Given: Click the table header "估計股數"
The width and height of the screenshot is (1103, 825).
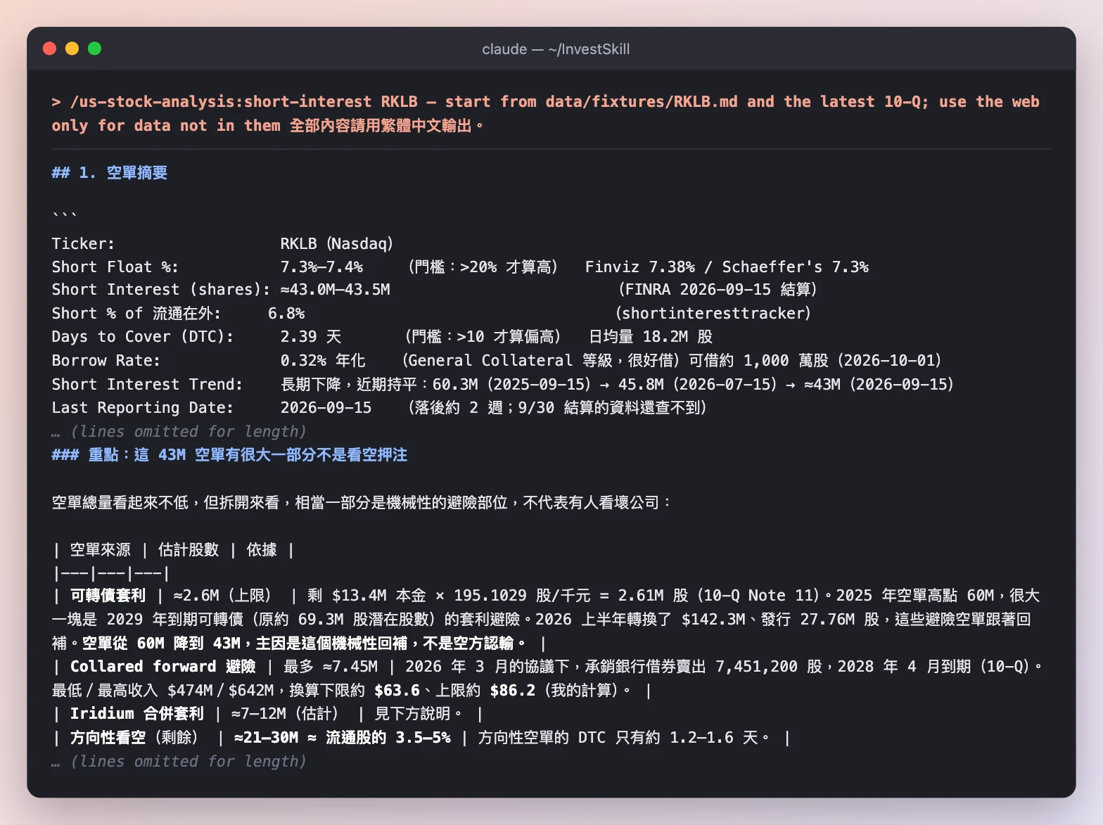Looking at the screenshot, I should pos(189,550).
